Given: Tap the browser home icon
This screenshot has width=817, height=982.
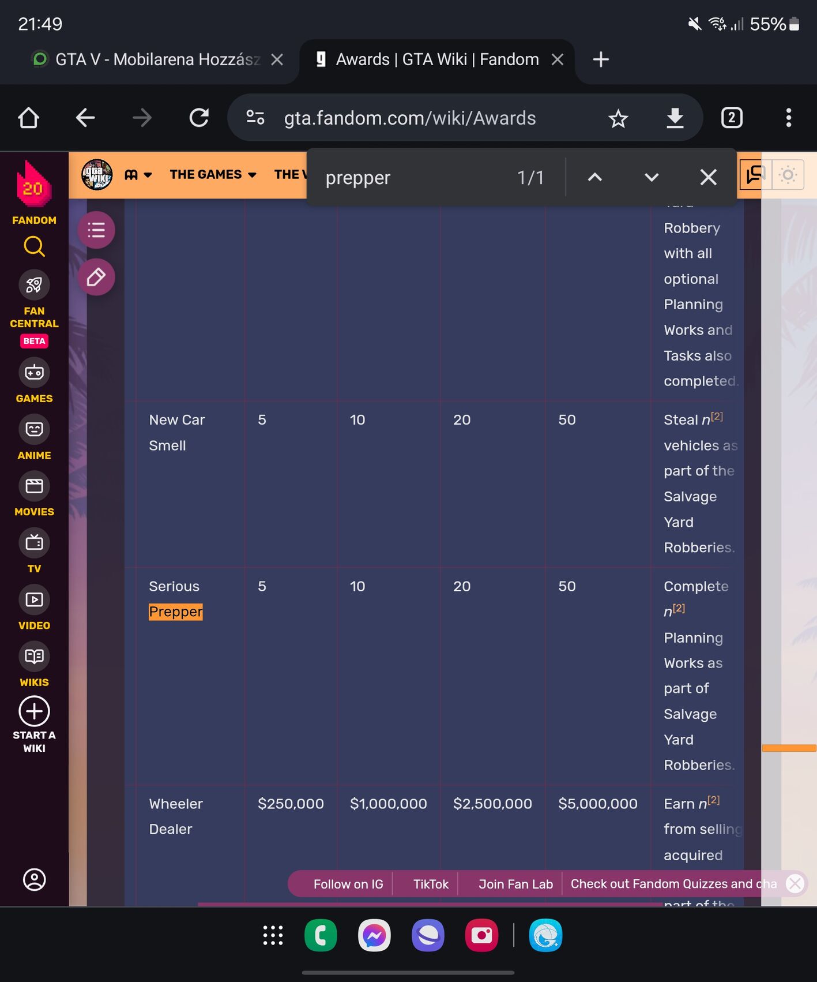Looking at the screenshot, I should pos(28,118).
